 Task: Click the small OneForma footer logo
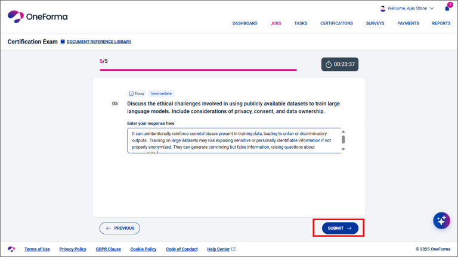(11, 249)
